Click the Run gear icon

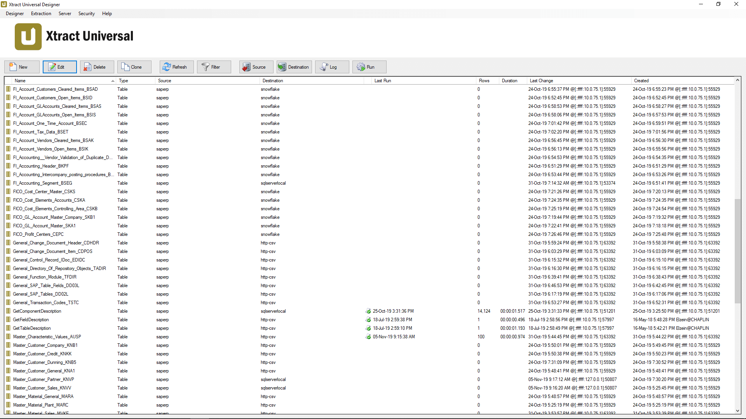click(361, 67)
